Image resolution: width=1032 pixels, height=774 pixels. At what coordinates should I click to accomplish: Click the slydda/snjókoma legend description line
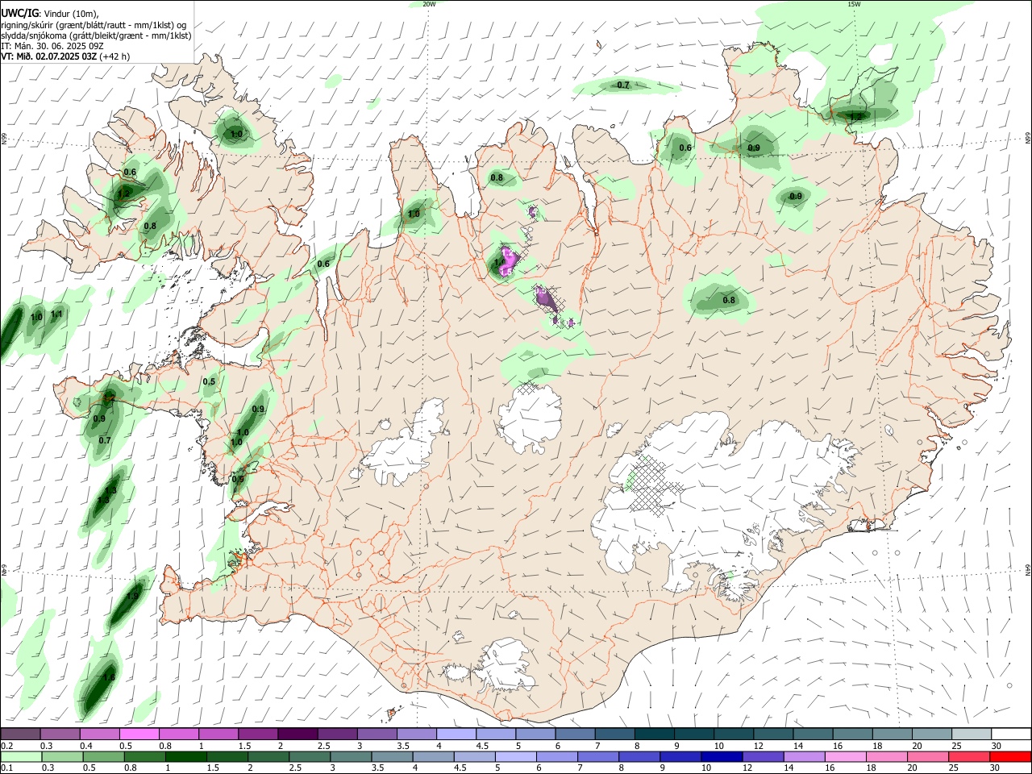96,35
